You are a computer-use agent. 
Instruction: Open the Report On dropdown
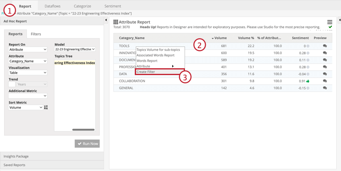pyautogui.click(x=28, y=49)
